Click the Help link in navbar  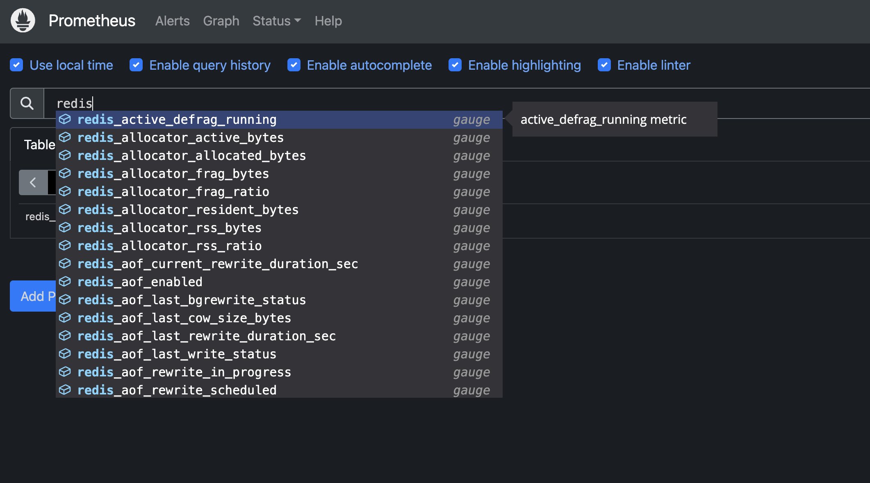(328, 21)
